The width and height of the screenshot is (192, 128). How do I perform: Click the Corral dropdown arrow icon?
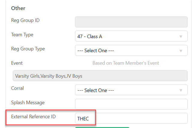point(181,90)
